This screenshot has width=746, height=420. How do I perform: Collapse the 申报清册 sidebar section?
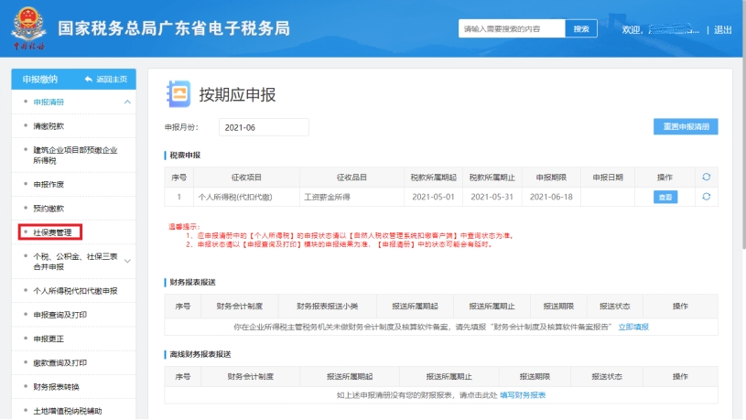point(127,102)
